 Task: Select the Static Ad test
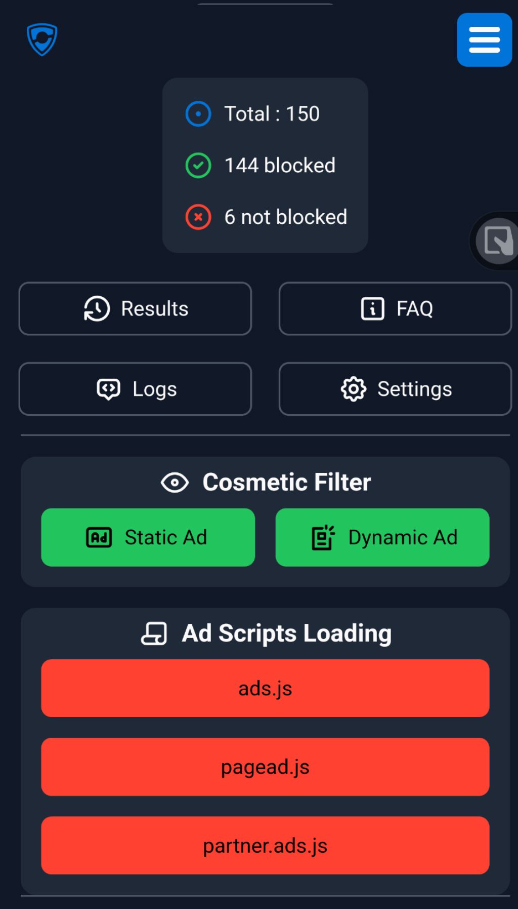[148, 537]
